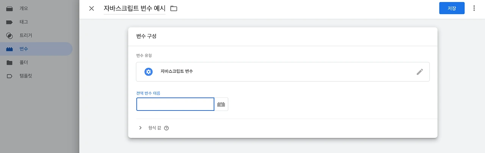Click the insert variable brick icon button
Screen dimensions: 485x153
[x=221, y=104]
